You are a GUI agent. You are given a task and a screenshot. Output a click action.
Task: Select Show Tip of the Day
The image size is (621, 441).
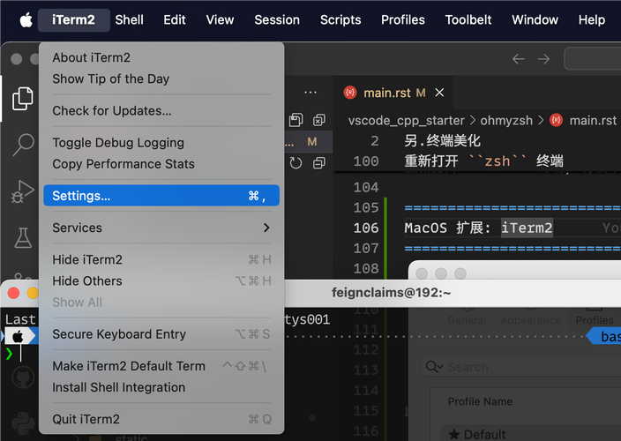tap(161, 79)
